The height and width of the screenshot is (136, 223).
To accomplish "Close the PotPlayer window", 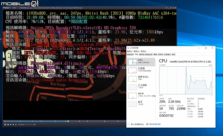I will [x=175, y=8].
